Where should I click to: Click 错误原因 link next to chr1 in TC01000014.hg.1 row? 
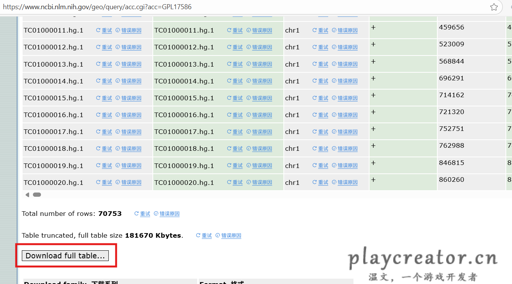[x=347, y=81]
